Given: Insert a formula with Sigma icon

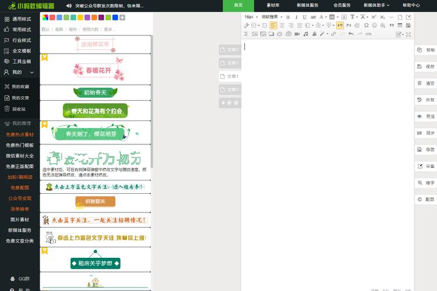Looking at the screenshot, I should pyautogui.click(x=246, y=34).
